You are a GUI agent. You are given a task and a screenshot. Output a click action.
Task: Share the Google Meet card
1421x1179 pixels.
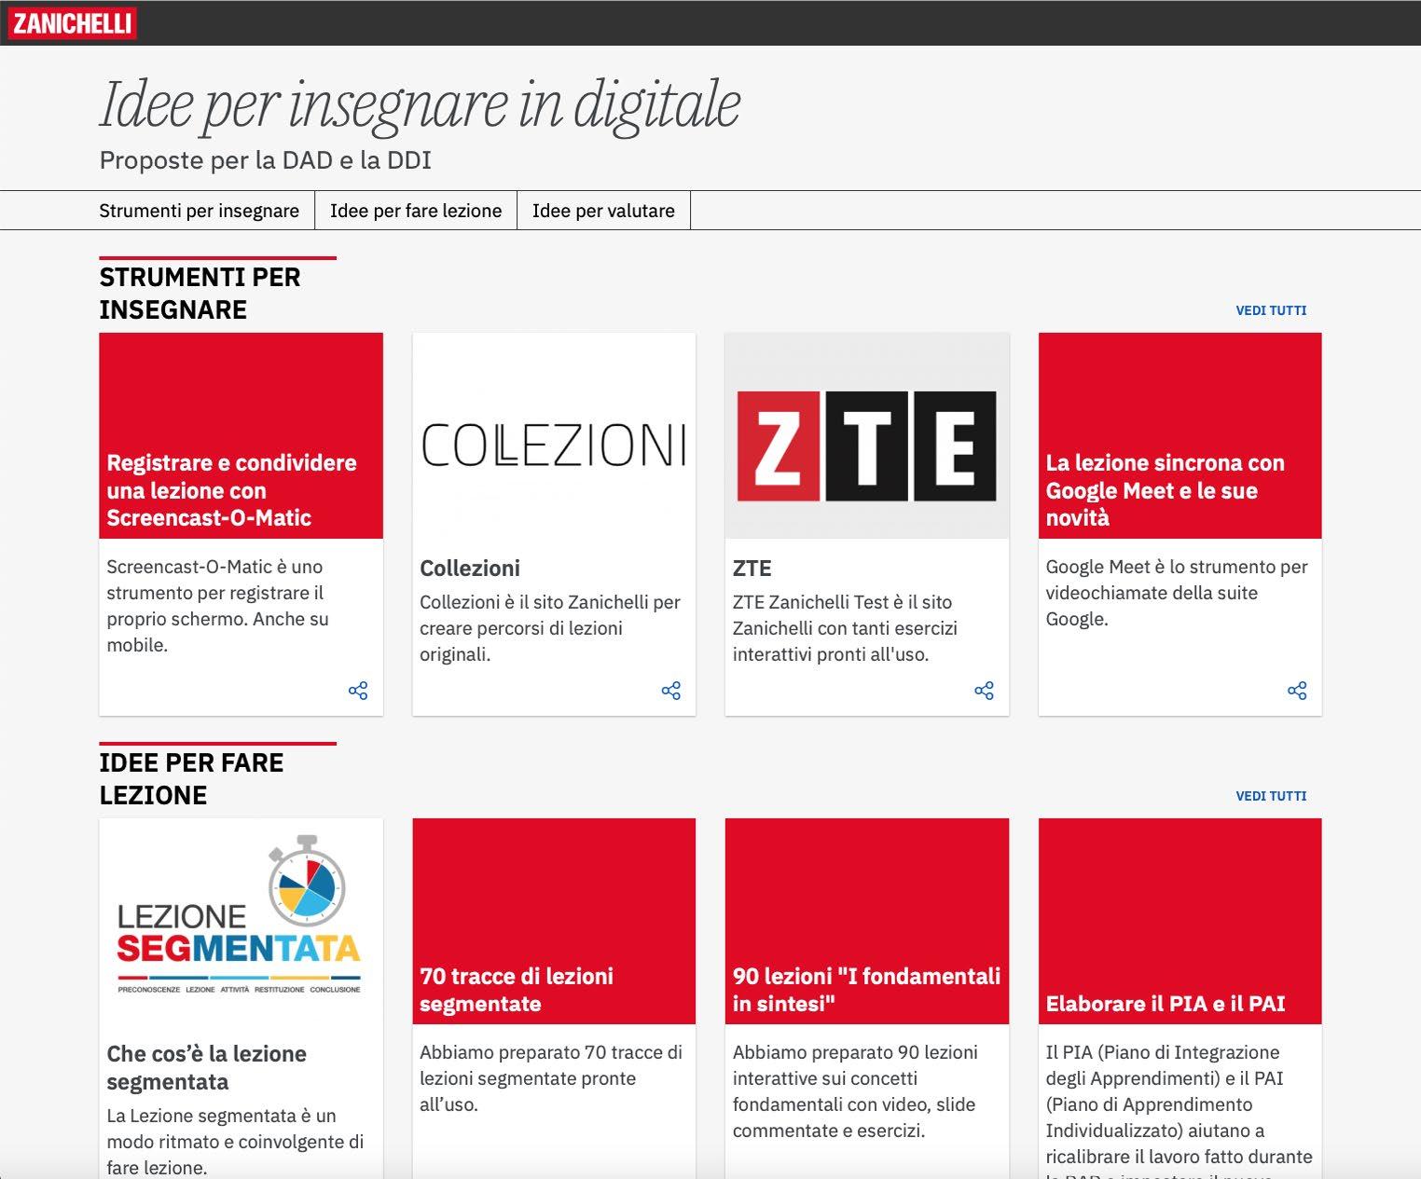[x=1297, y=691]
